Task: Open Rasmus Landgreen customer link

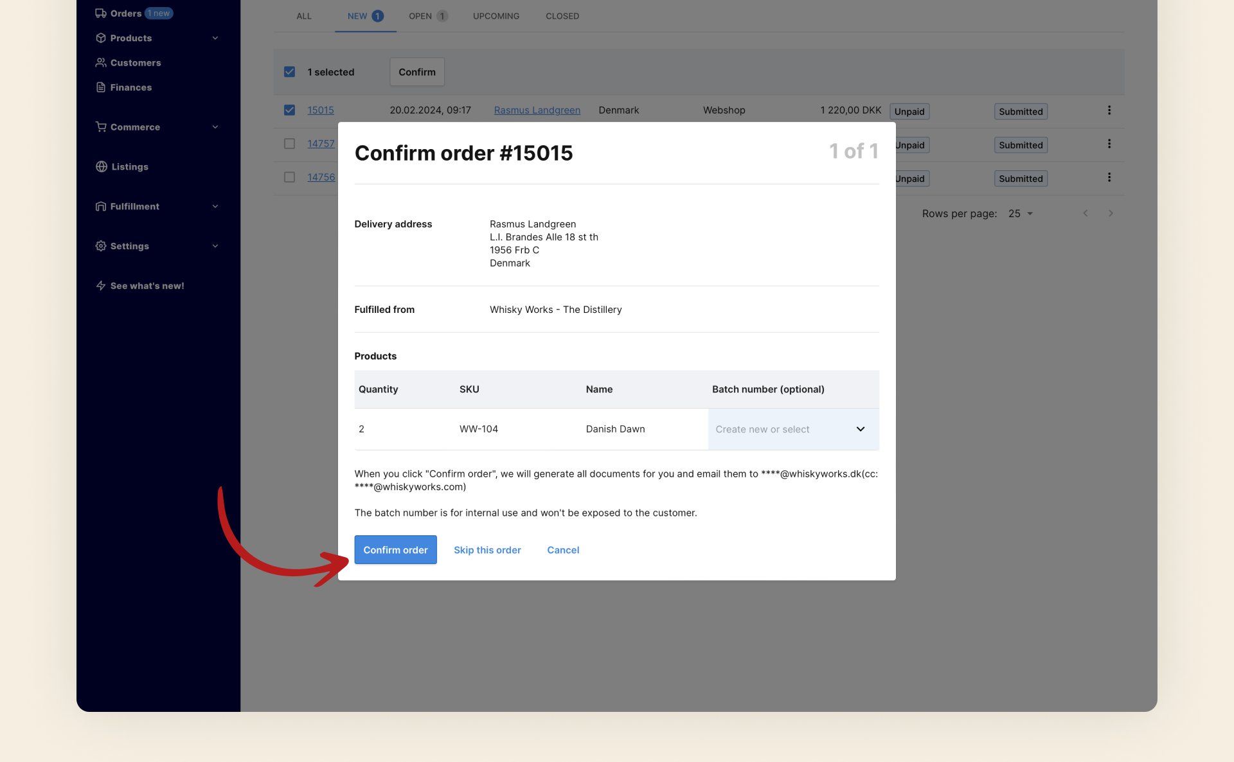Action: coord(537,110)
